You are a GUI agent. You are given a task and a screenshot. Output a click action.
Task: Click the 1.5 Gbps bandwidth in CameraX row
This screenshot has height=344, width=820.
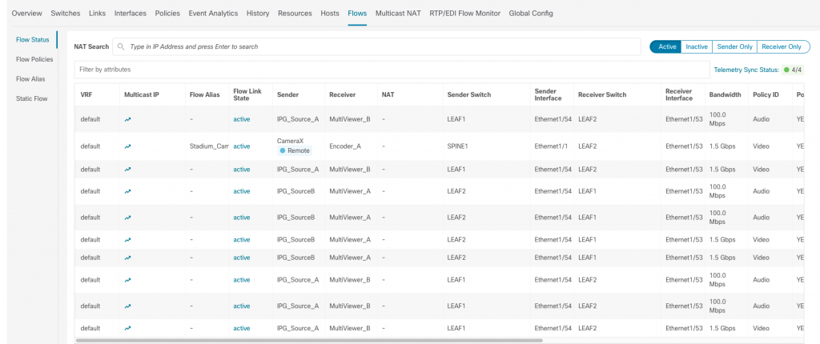(x=722, y=146)
